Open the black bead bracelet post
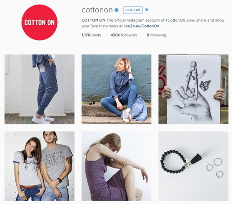Image resolution: width=232 pixels, height=204 pixels. 193,166
